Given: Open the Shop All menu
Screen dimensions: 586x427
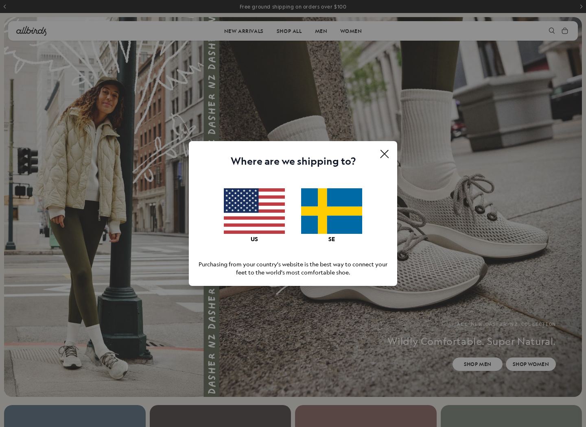Looking at the screenshot, I should pos(289,31).
